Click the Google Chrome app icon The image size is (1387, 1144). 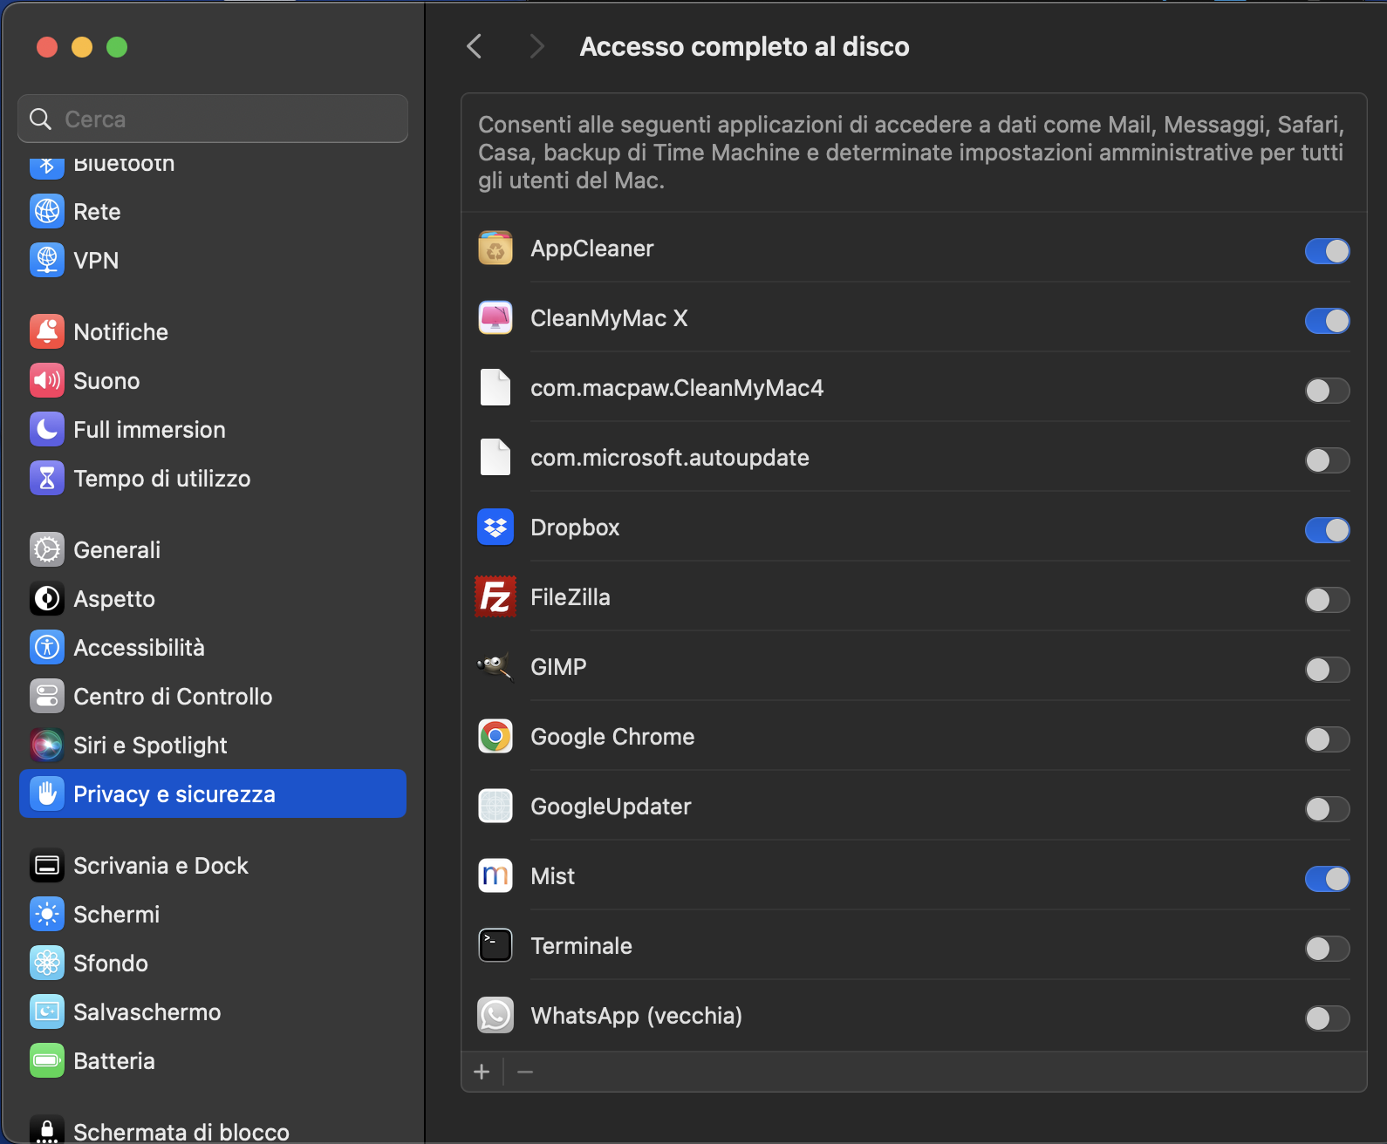click(x=495, y=737)
